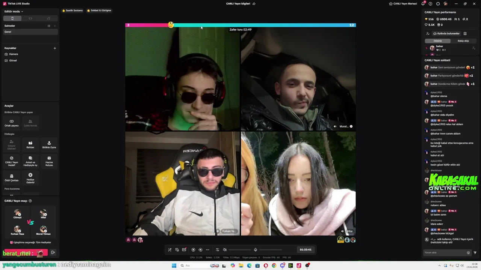
Task: Adjust the microphone volume slider
Action: coord(271,250)
